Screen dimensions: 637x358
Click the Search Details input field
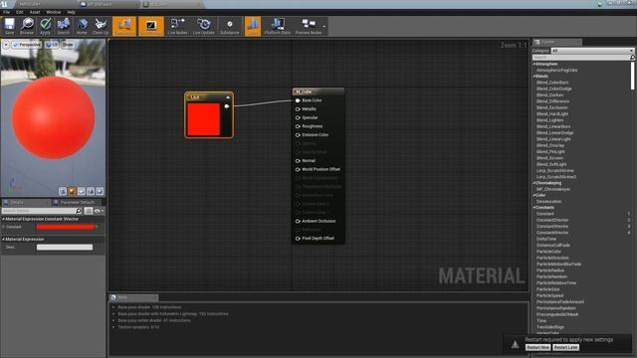coord(39,211)
